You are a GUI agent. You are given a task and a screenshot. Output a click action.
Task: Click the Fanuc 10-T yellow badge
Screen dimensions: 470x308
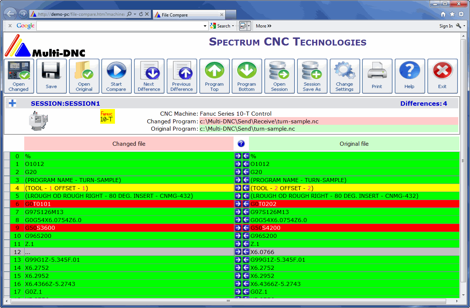tap(108, 116)
